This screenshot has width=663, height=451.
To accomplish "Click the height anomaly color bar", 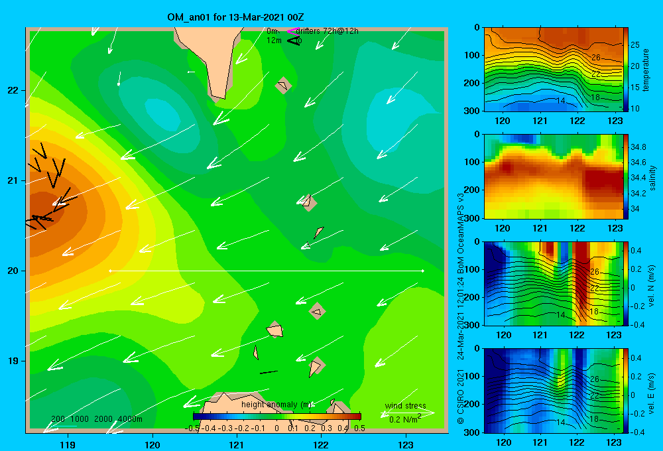I will tap(277, 417).
